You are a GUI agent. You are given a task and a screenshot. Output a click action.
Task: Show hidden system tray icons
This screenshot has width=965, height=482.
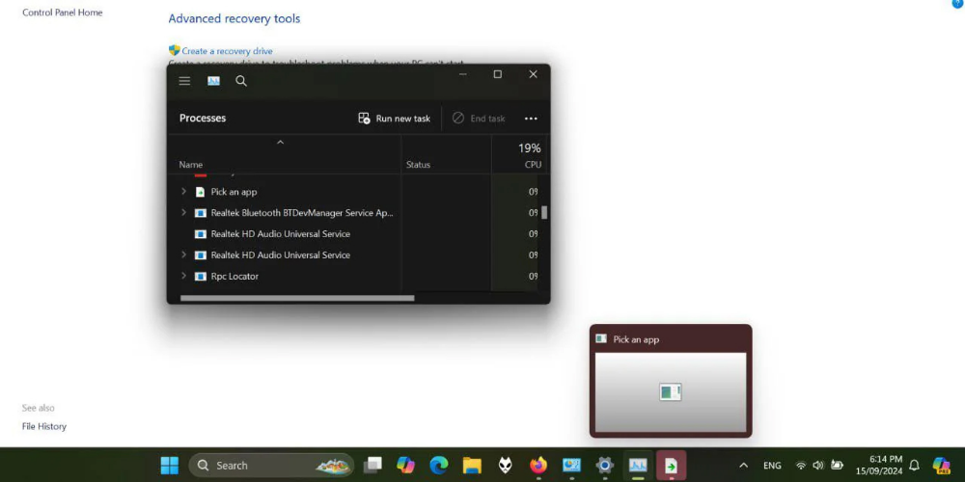point(743,466)
